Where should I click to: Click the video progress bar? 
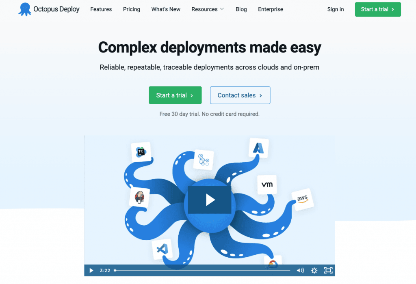[202, 270]
